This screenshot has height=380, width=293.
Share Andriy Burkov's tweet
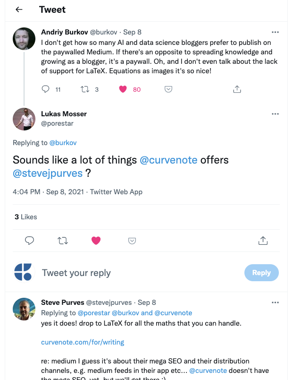tap(237, 89)
